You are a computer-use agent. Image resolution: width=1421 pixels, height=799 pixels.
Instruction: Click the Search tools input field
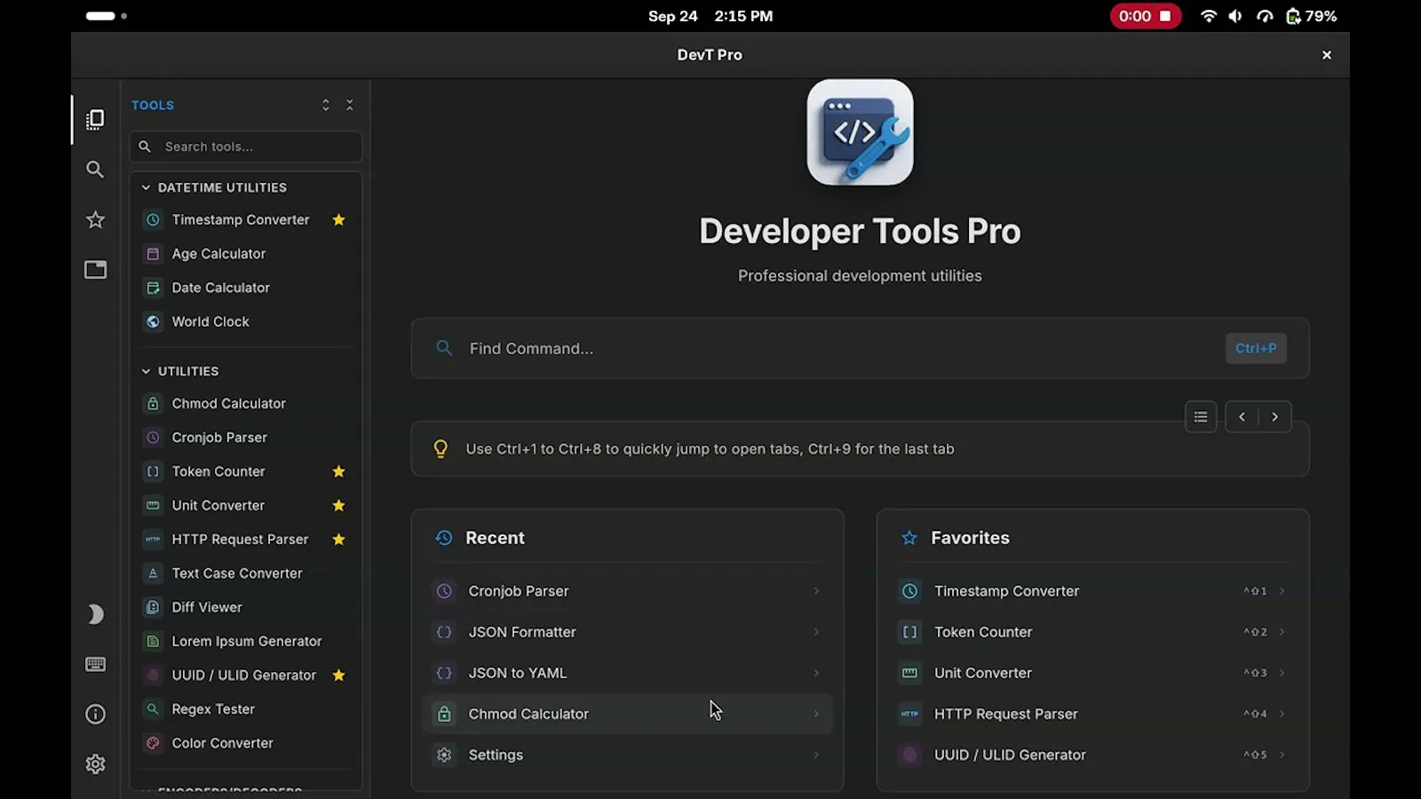(246, 146)
